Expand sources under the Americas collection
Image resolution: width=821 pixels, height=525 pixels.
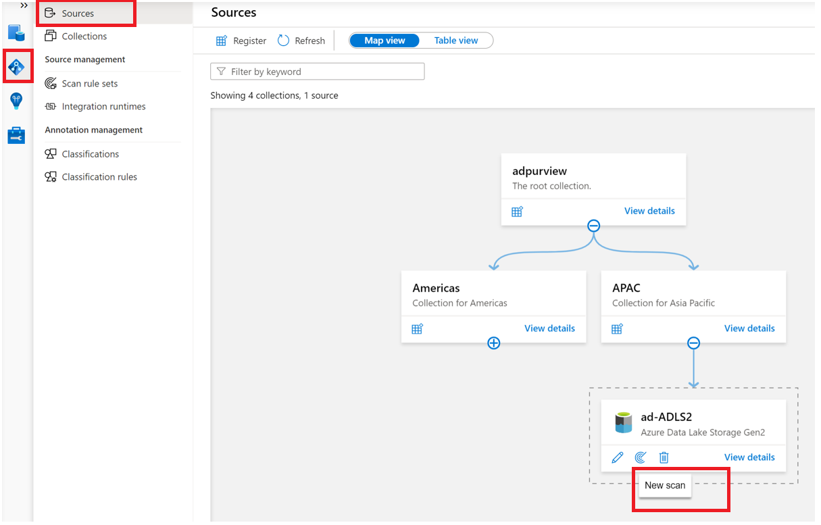tap(493, 343)
